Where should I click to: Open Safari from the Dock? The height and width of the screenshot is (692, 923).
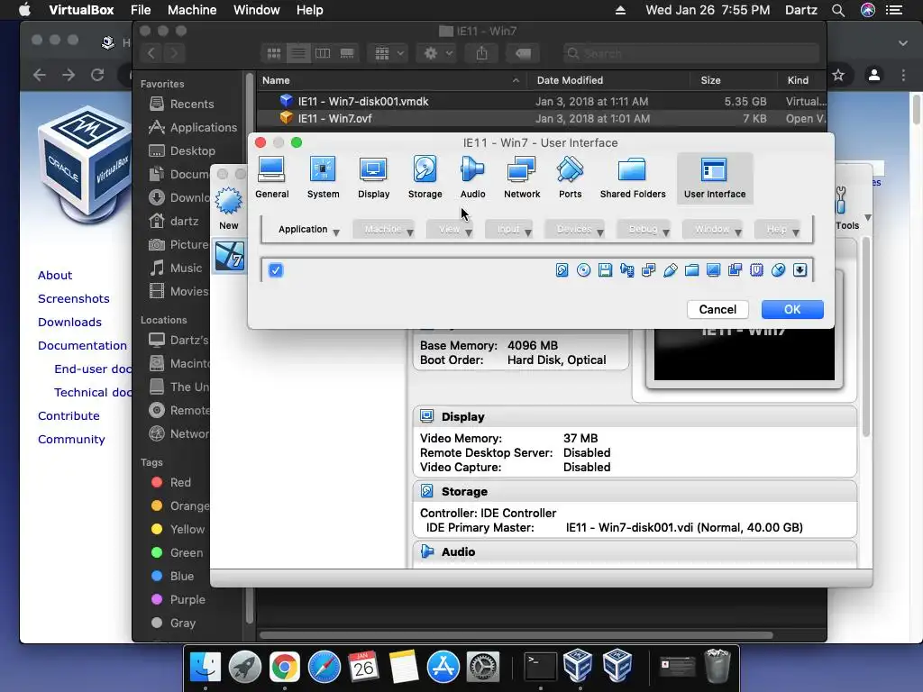pos(324,667)
